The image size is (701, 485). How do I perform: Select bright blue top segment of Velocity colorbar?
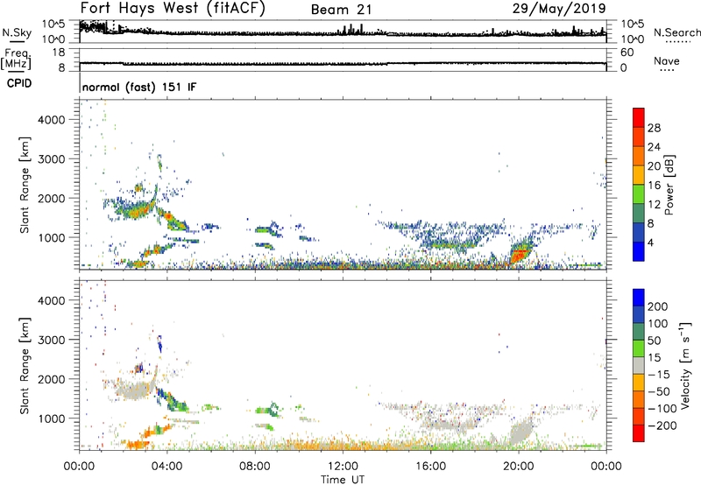(x=639, y=298)
